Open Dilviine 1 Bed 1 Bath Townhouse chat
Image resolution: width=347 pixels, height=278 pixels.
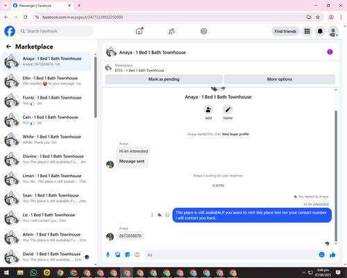click(46, 159)
